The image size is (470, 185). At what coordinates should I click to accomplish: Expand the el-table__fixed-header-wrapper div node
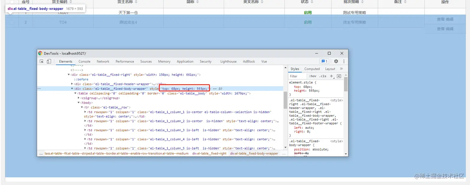(72, 84)
